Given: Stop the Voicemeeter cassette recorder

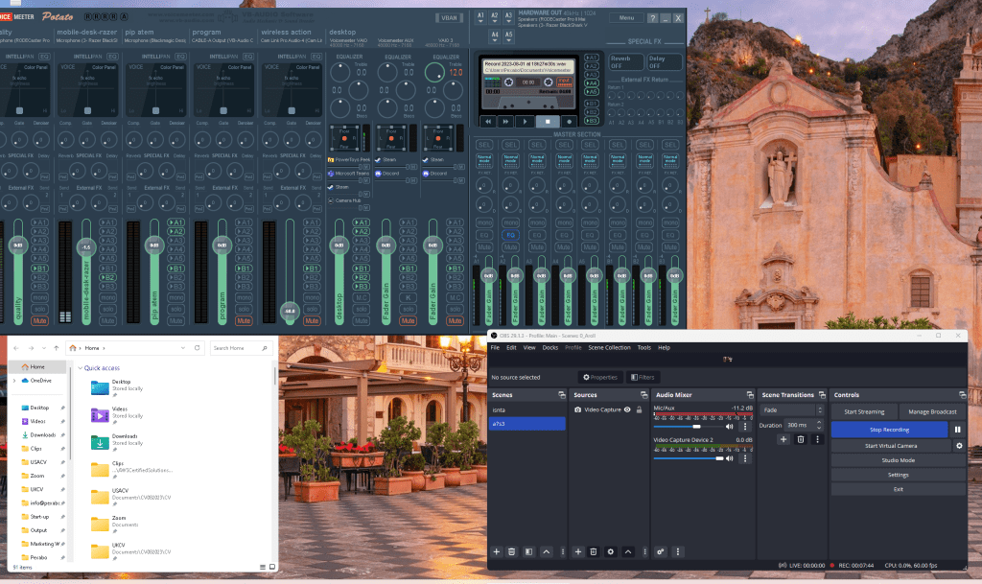Looking at the screenshot, I should pyautogui.click(x=548, y=122).
